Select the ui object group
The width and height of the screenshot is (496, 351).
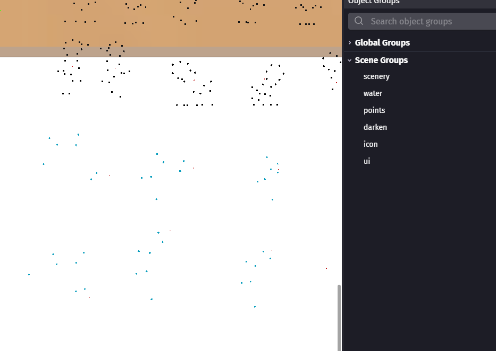tap(367, 161)
